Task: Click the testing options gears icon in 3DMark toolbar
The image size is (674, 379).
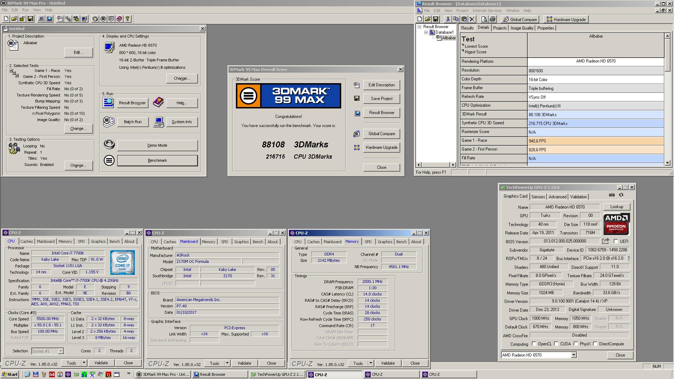Action: click(x=76, y=19)
